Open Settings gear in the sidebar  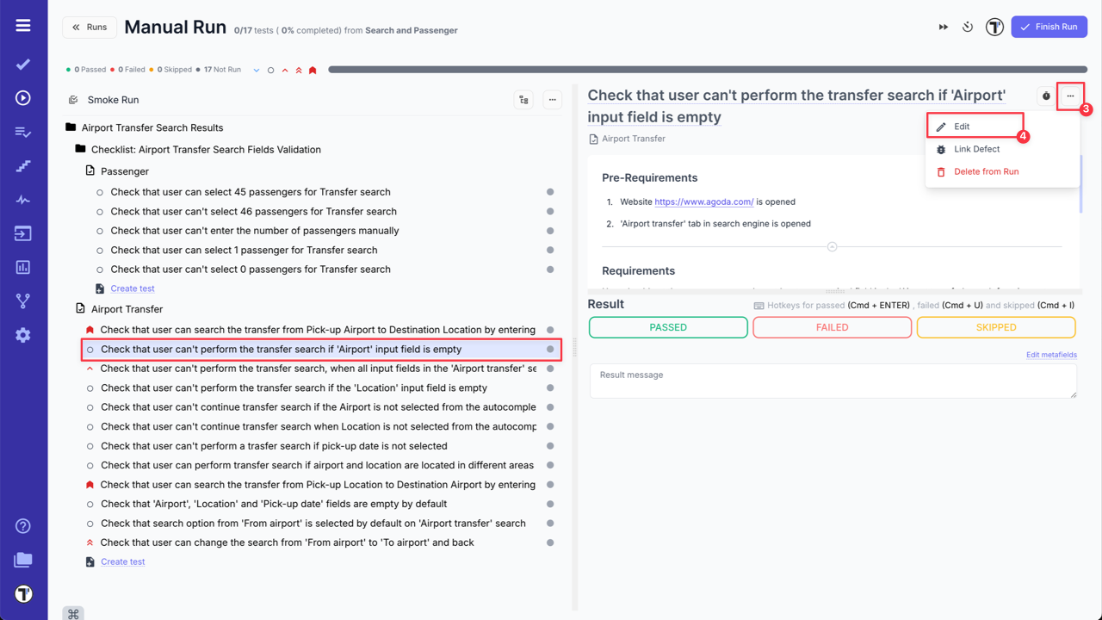click(23, 335)
